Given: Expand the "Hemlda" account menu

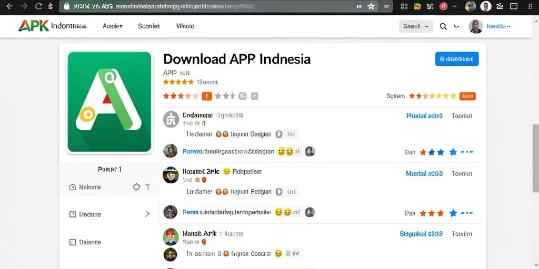Looking at the screenshot, I should click(499, 26).
